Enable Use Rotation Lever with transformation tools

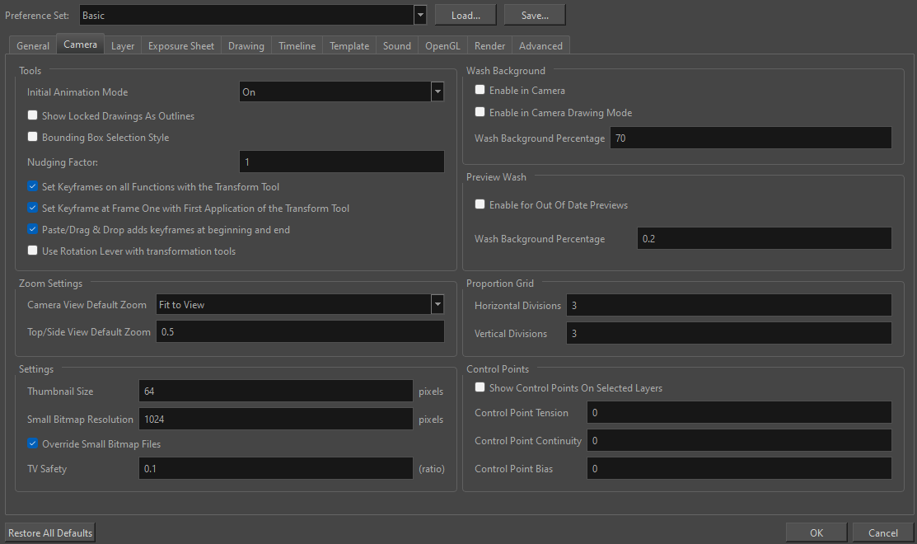click(x=32, y=251)
